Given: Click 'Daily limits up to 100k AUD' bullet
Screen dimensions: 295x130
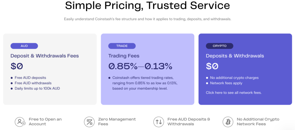Looking at the screenshot, I should [37, 88].
